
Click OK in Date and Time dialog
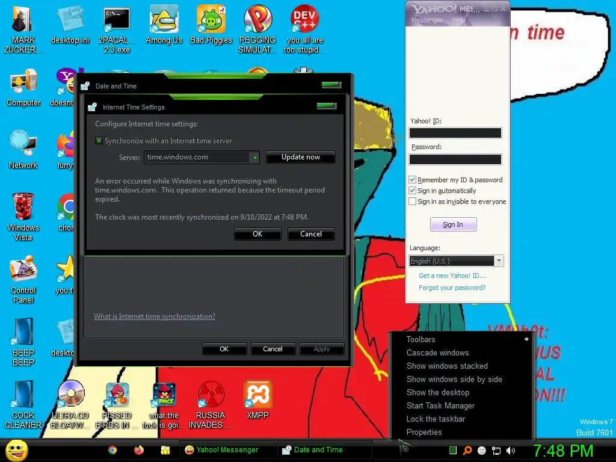(224, 349)
